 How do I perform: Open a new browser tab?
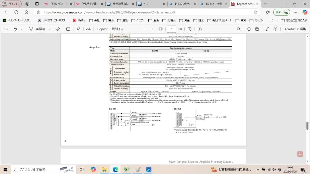pos(266,4)
